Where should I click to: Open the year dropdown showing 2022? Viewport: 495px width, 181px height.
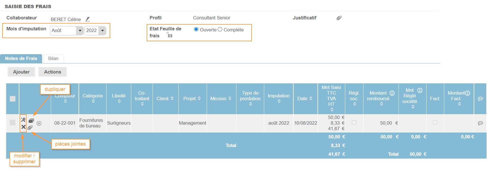pos(95,30)
